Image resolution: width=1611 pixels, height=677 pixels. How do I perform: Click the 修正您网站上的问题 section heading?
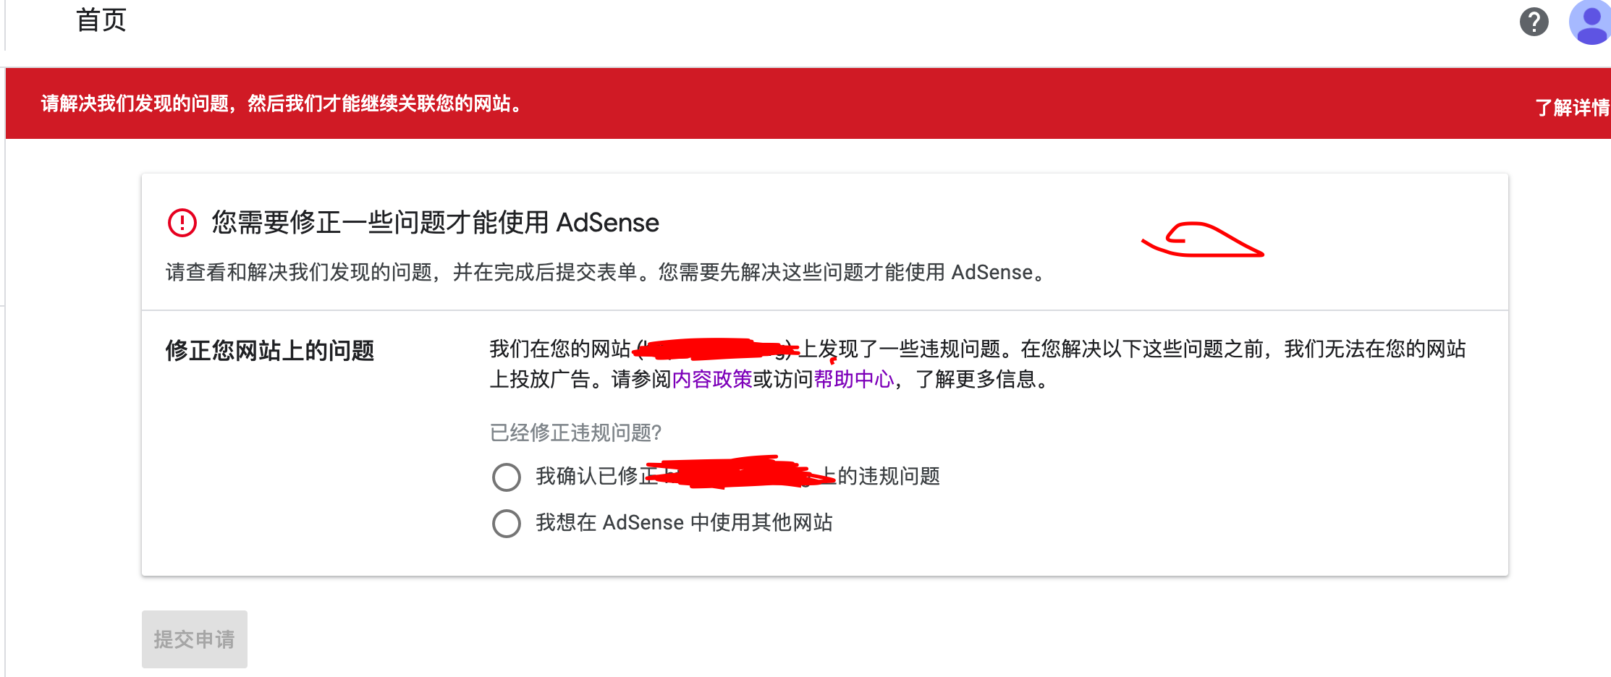(270, 351)
